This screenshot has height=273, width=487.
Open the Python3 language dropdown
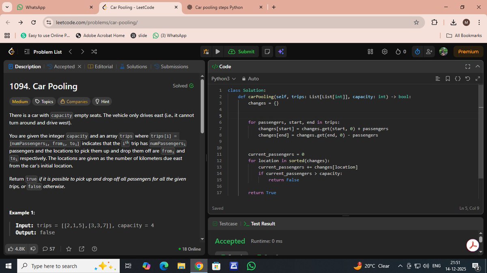pos(224,78)
